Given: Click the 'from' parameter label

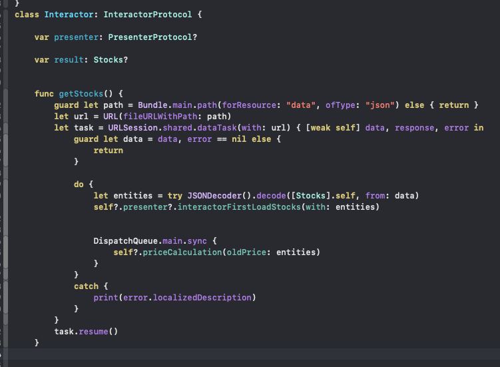Looking at the screenshot, I should pyautogui.click(x=375, y=196).
